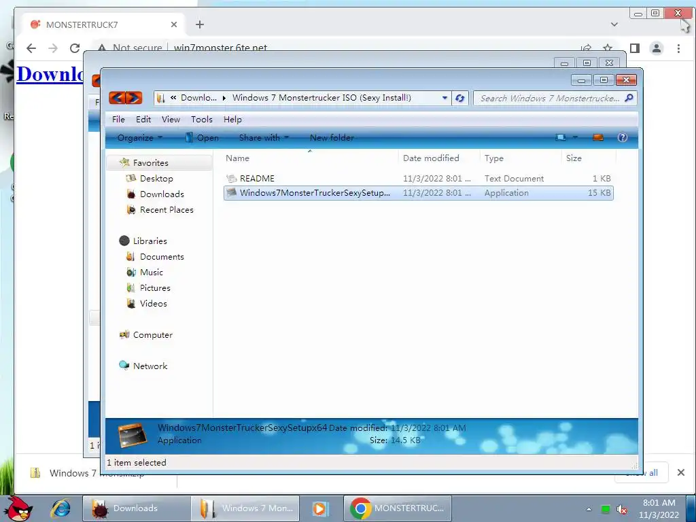Open the address bar history dropdown
The image size is (696, 522).
tap(445, 98)
